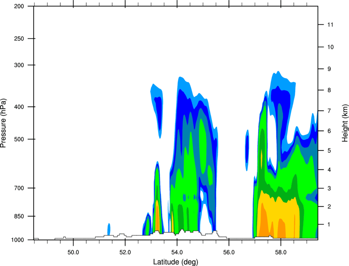
Task: Click the height axis label 3
Action: click(329, 188)
